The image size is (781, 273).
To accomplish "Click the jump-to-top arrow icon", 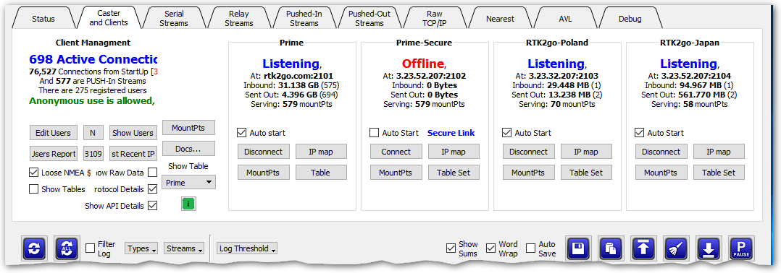I will pos(643,248).
